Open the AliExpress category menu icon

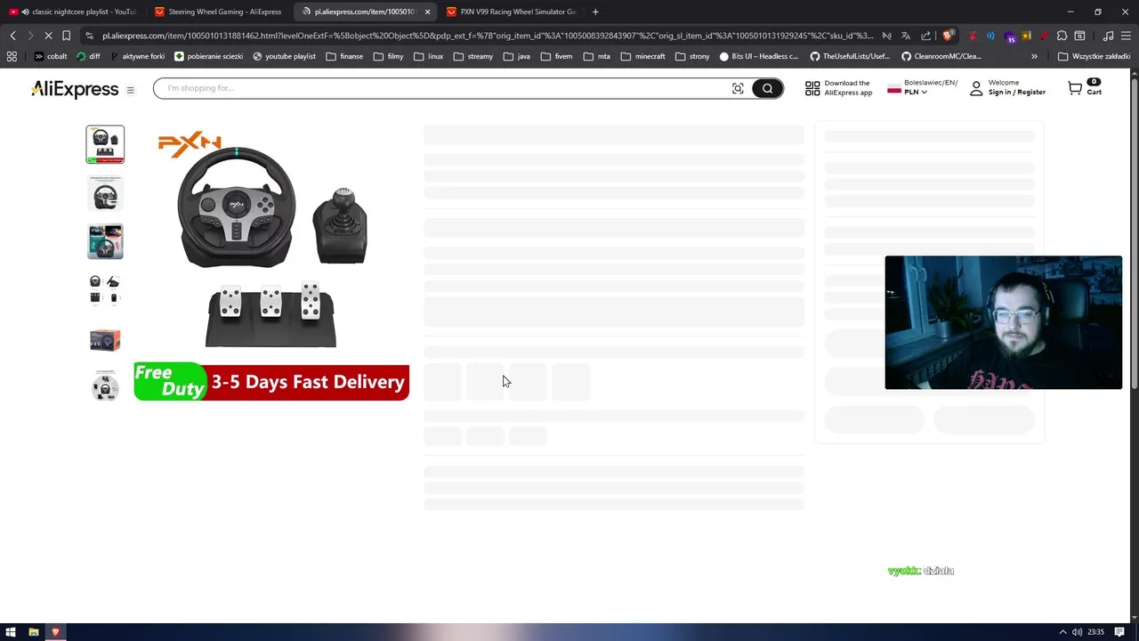[x=130, y=90]
